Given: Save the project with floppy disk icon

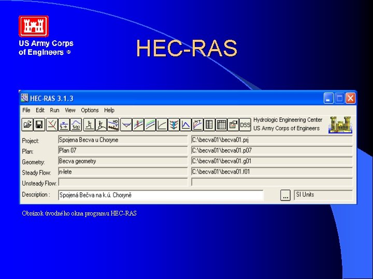Looking at the screenshot, I should coord(39,125).
